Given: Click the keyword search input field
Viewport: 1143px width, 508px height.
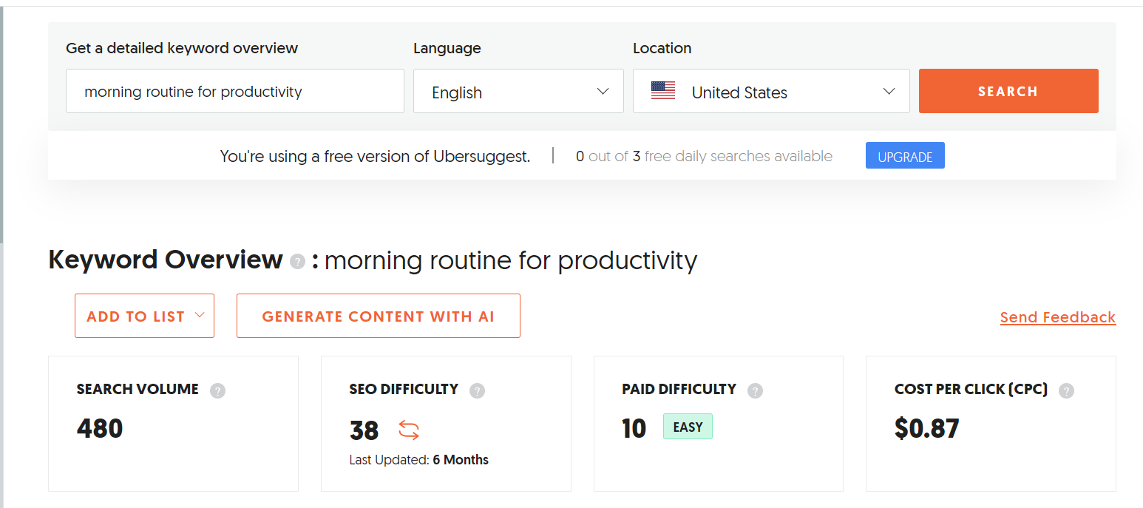Looking at the screenshot, I should click(234, 92).
